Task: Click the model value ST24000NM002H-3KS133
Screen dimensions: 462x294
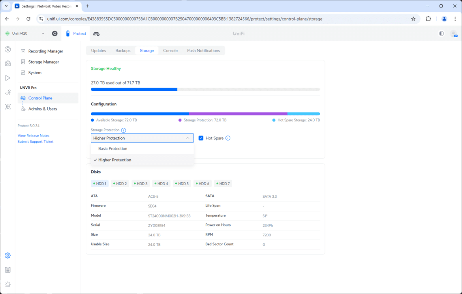Action: [169, 216]
